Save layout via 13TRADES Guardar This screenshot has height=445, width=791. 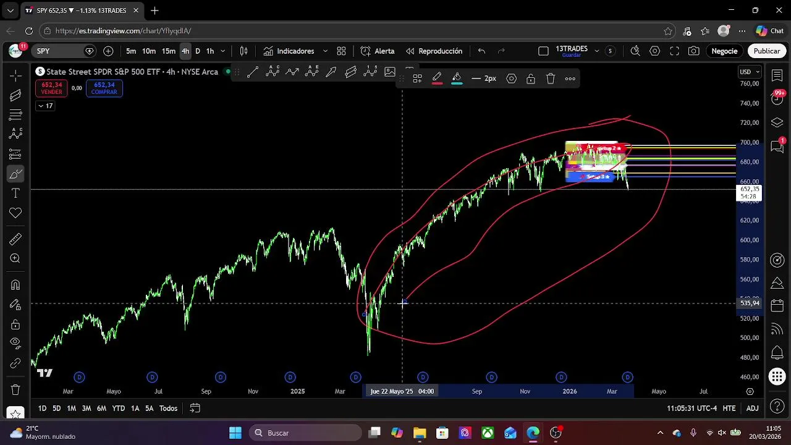click(572, 51)
